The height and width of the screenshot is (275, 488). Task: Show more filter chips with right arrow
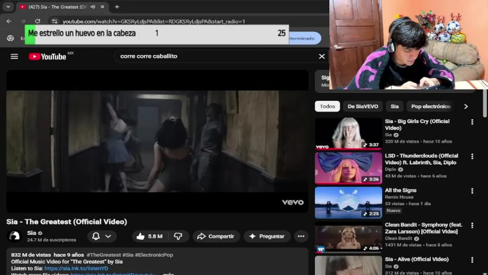coord(466,107)
